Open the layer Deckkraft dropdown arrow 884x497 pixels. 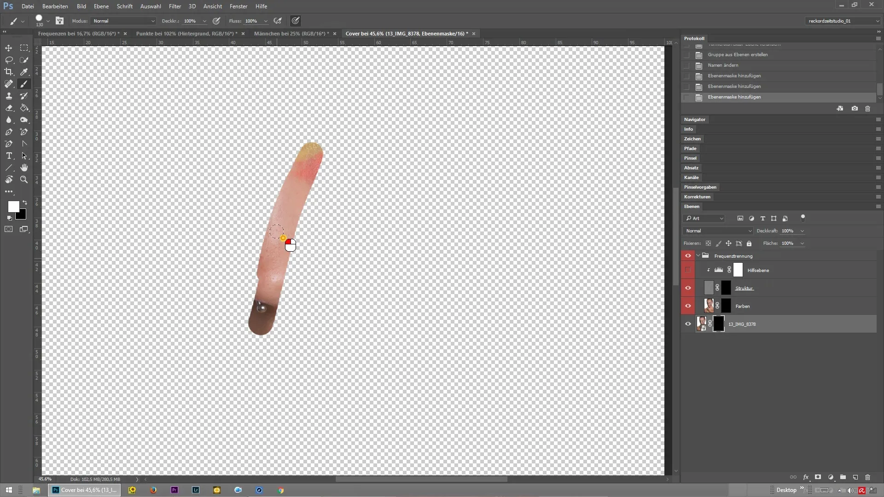tap(803, 231)
